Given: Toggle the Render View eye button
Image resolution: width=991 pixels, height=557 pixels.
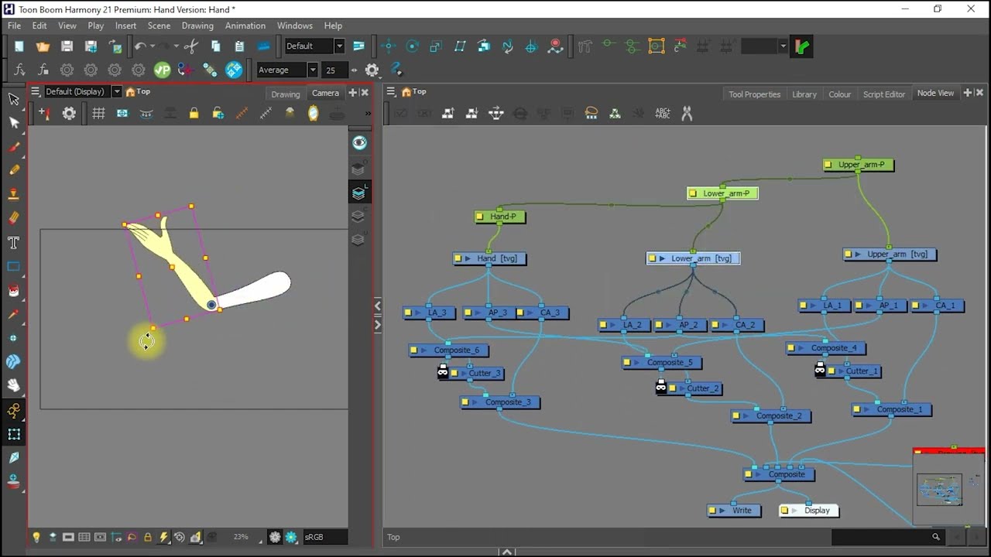Looking at the screenshot, I should click(x=359, y=142).
